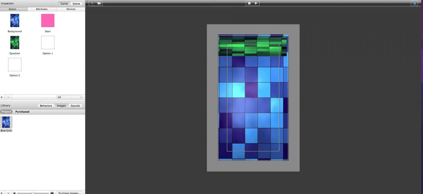Screen dimensions: 423x194
Task: Open the Attributes tab
Action: (x=42, y=9)
